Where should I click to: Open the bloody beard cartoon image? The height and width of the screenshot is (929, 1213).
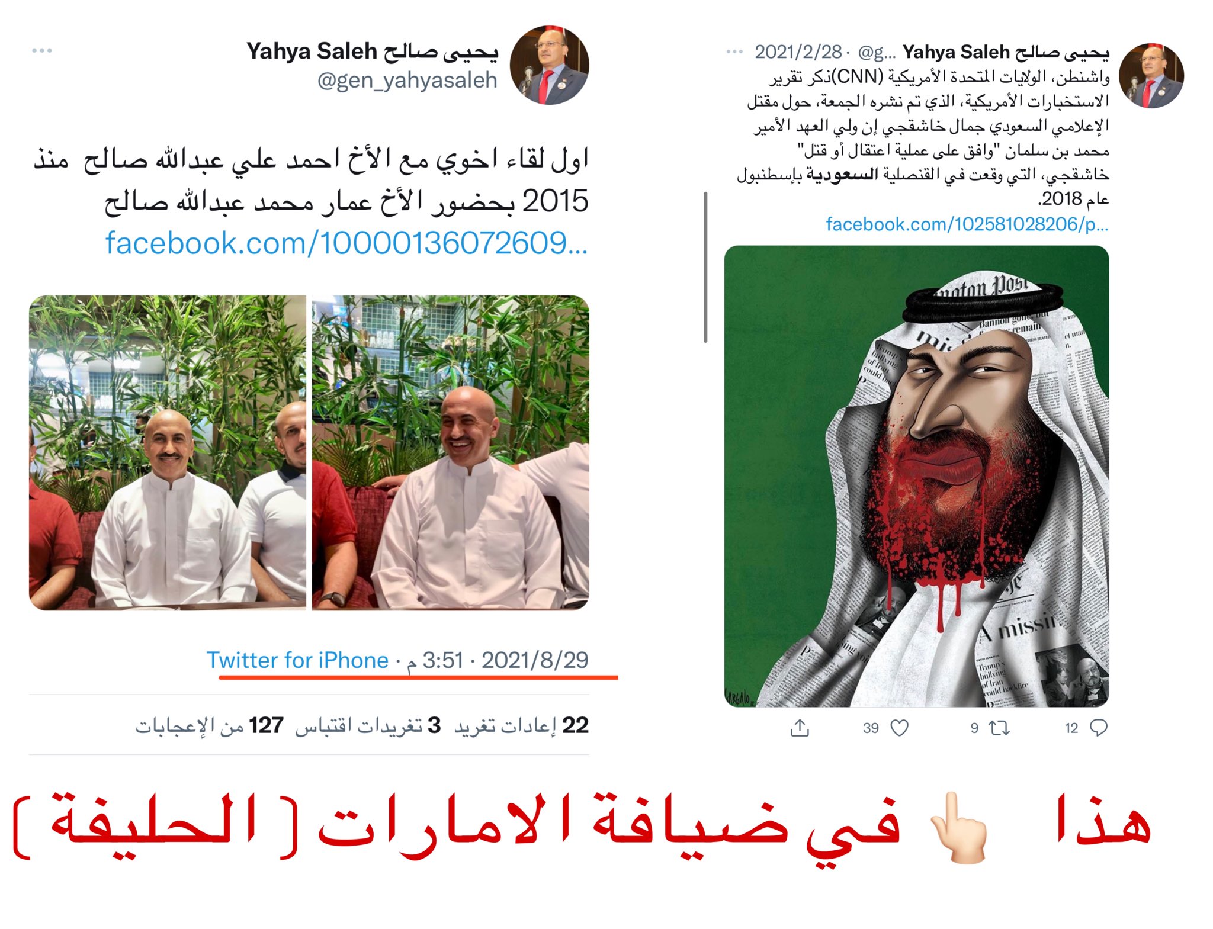916,476
